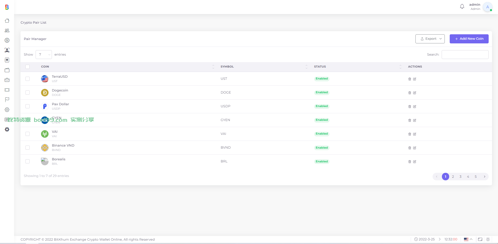
Task: Click the BVND symbol cell
Action: [226, 148]
